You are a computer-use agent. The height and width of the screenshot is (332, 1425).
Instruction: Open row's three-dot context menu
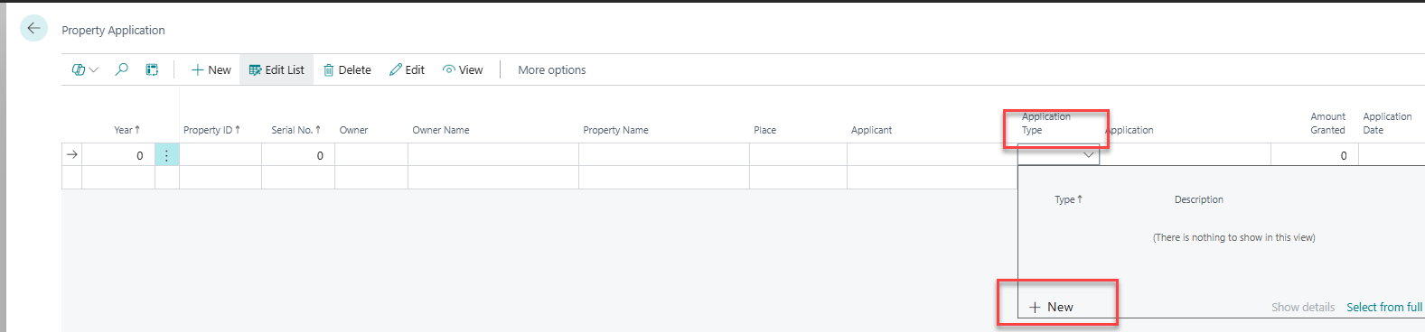click(x=166, y=155)
